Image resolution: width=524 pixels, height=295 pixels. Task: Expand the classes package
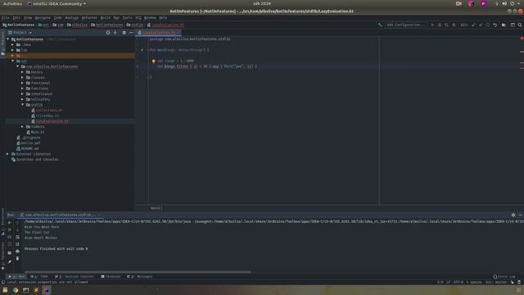(23, 78)
